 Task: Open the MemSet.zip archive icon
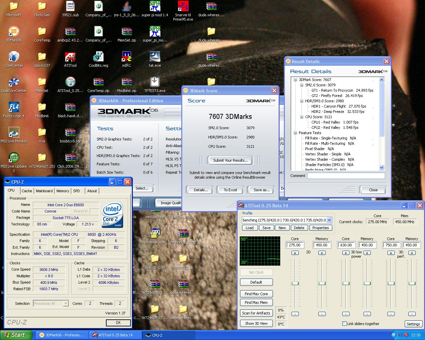pos(127,34)
